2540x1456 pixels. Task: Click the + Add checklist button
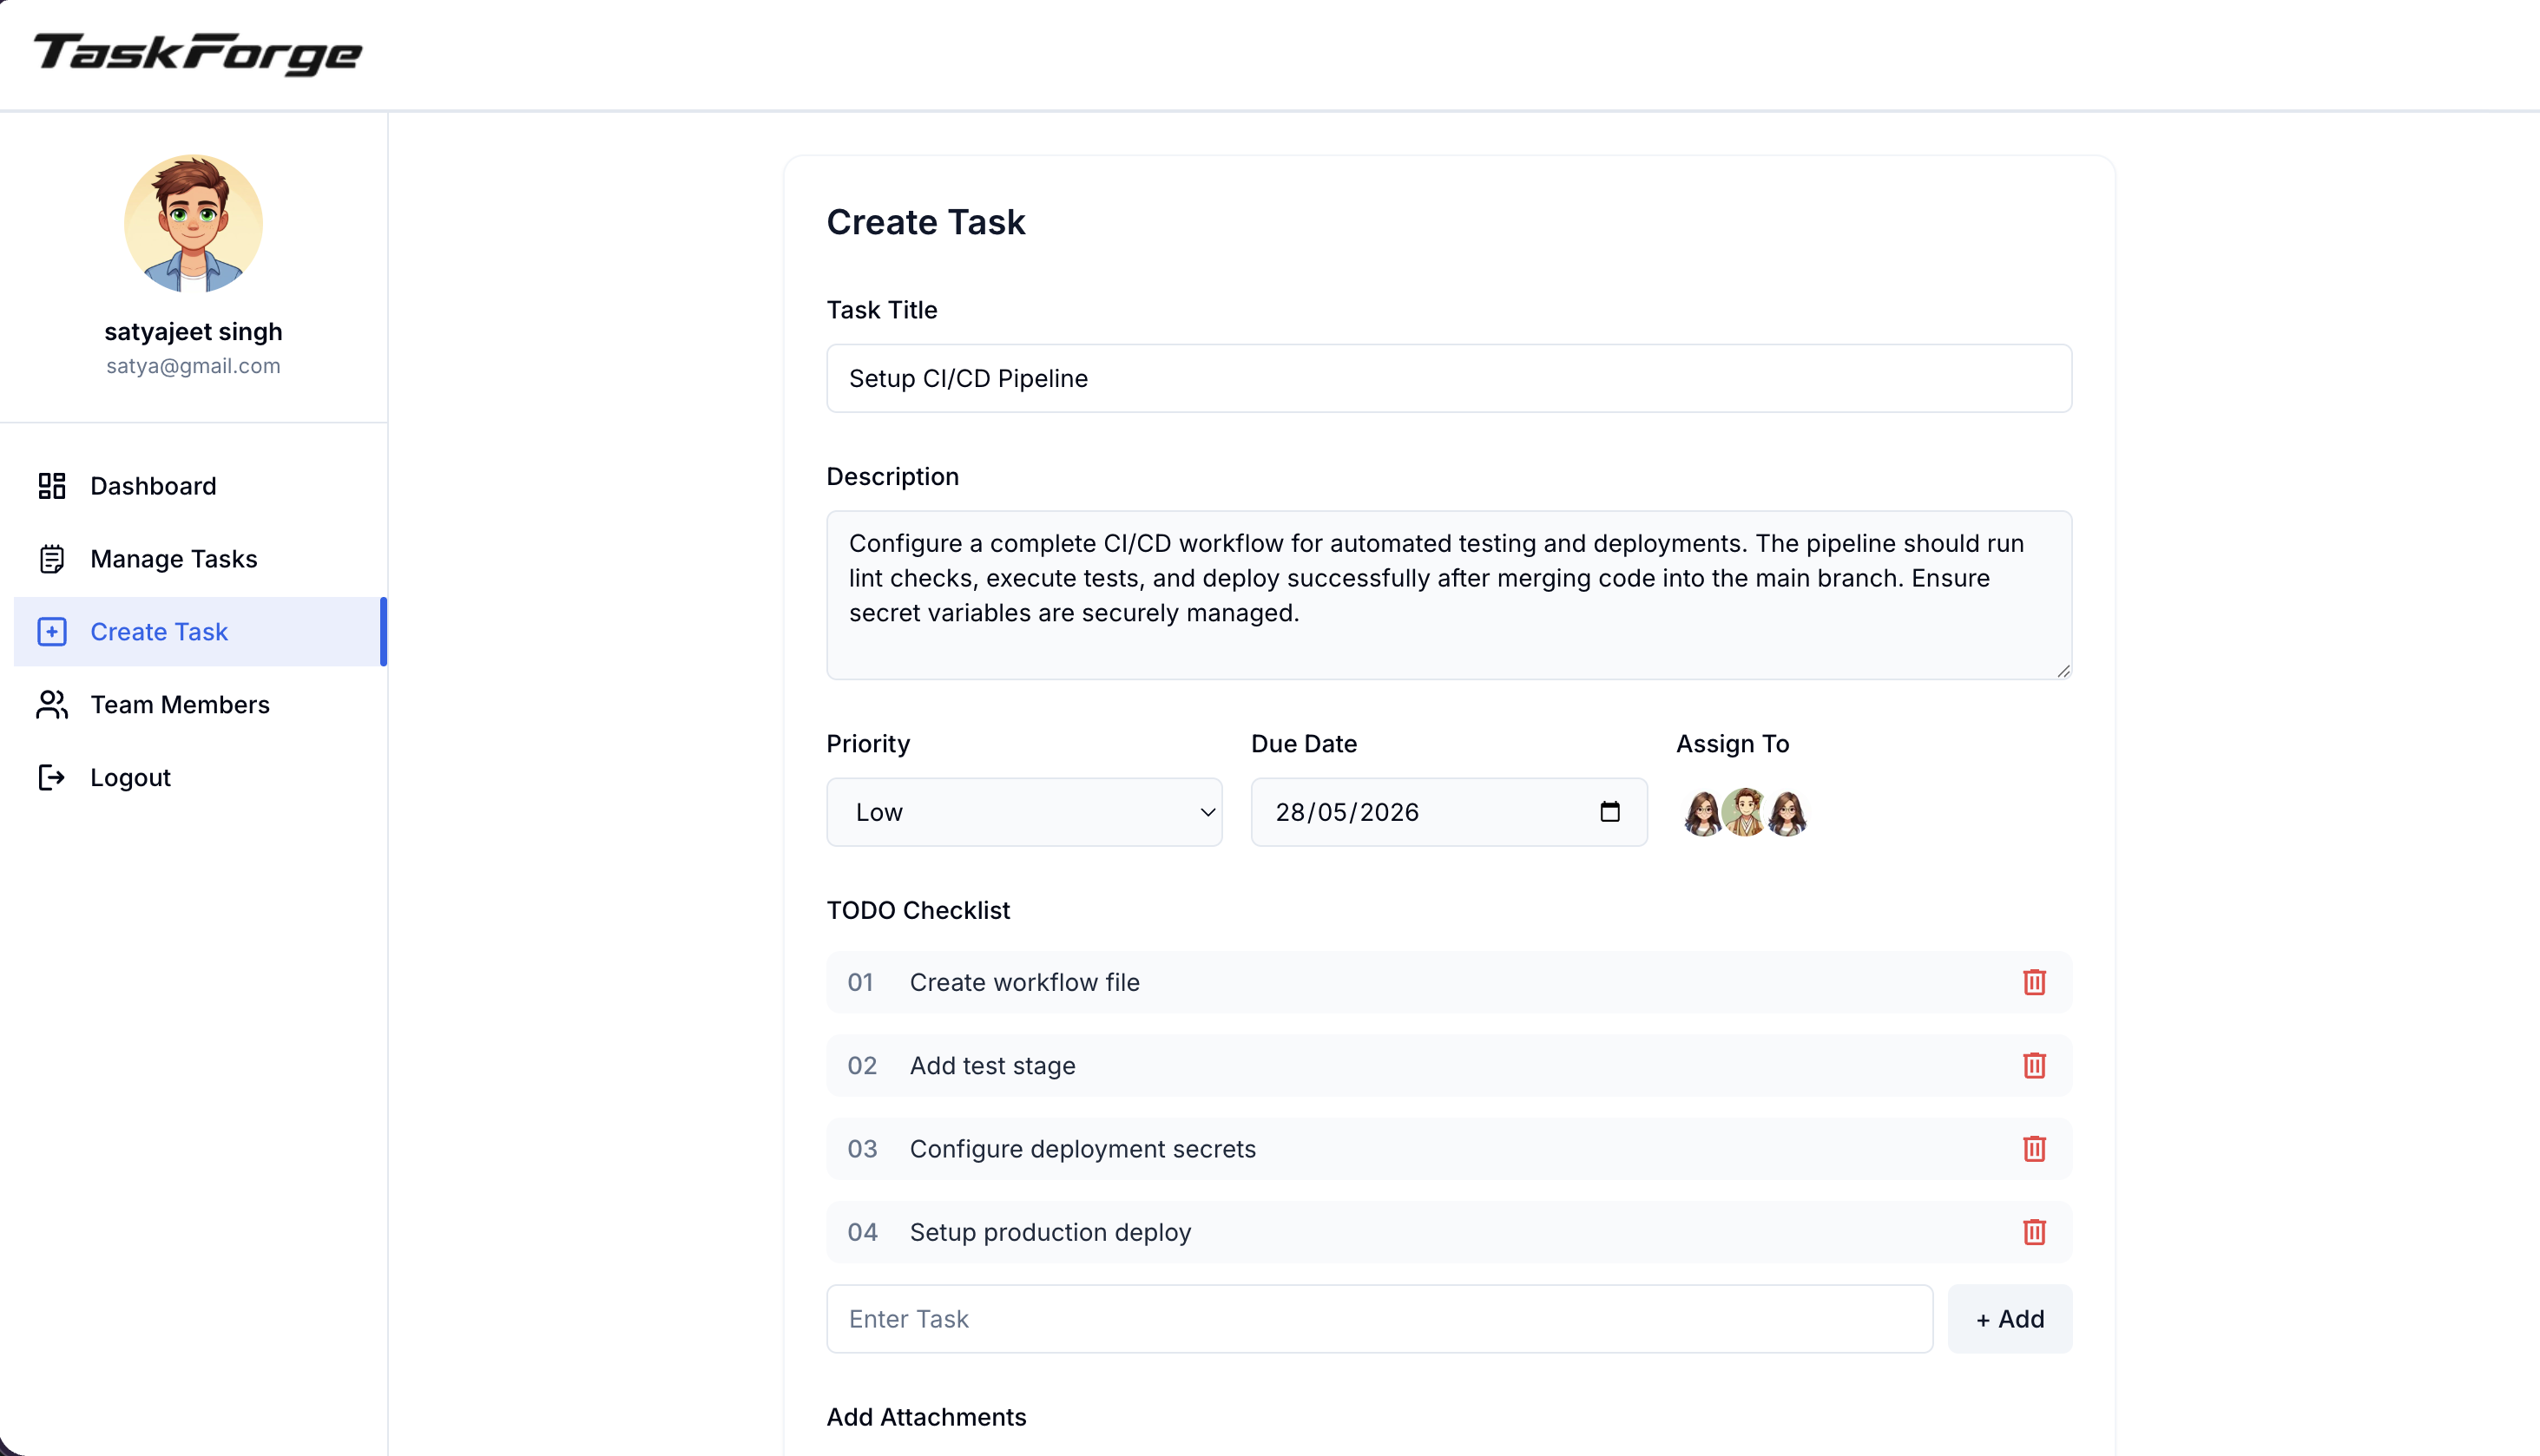click(2010, 1319)
